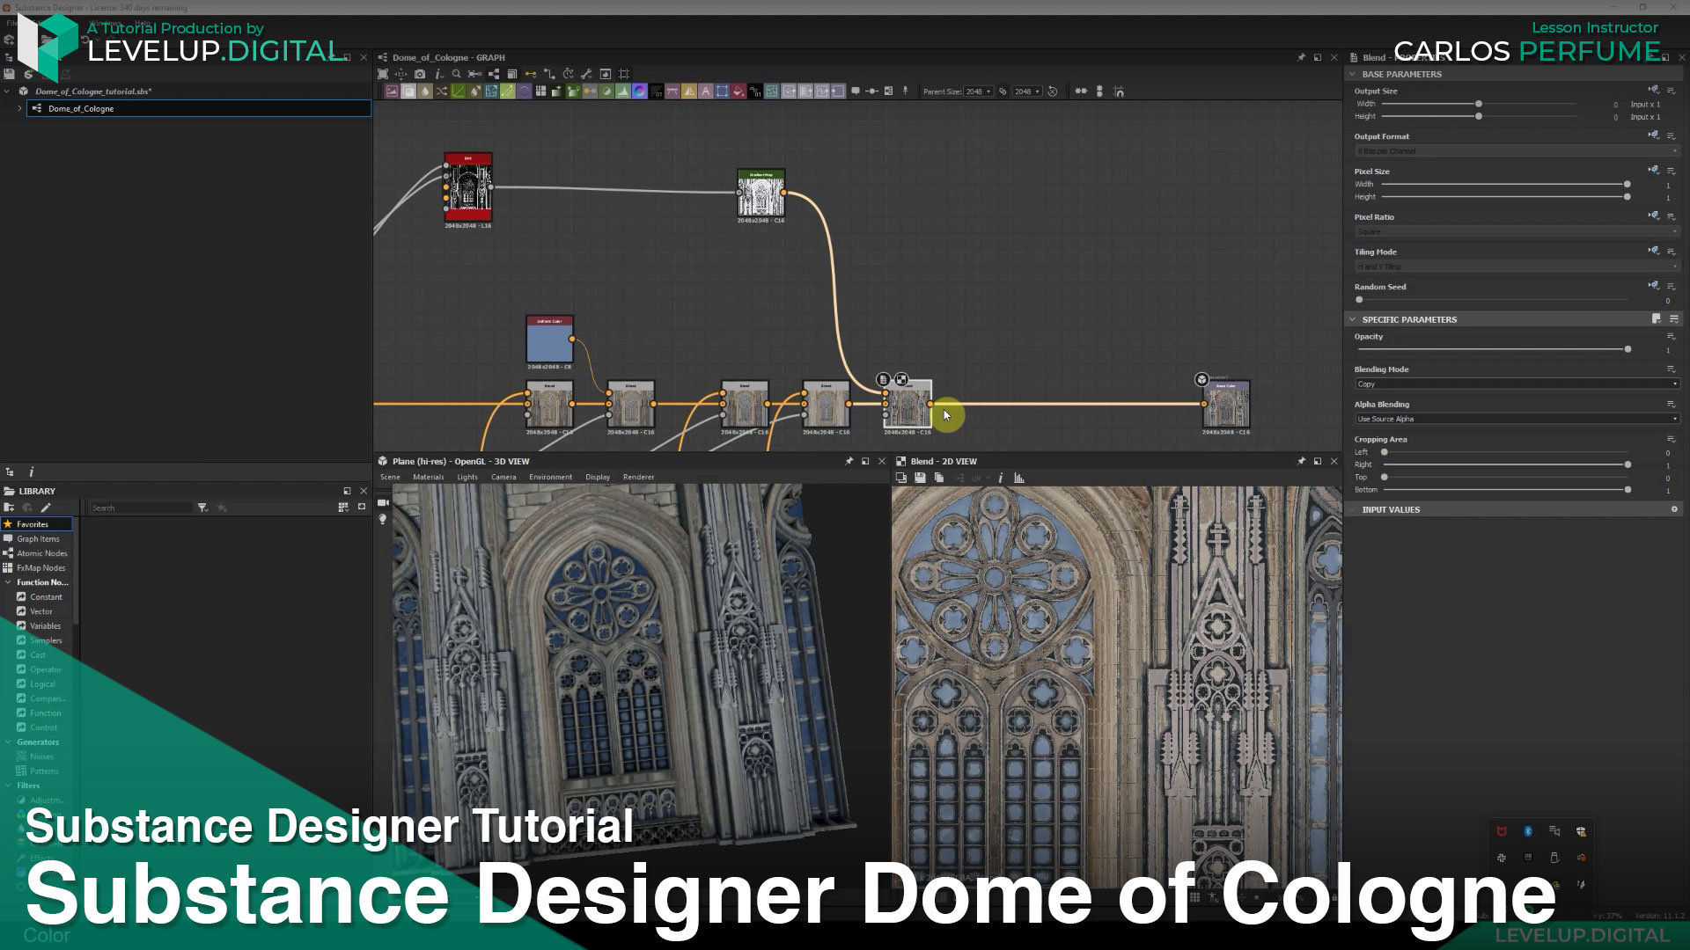Expand the Dome_of_Cologne graph tree item

point(19,108)
